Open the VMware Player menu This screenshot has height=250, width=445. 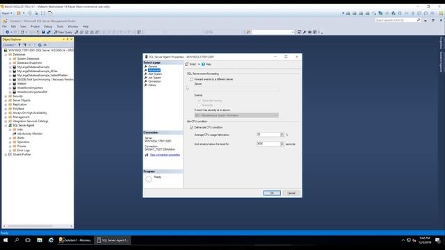click(7, 13)
